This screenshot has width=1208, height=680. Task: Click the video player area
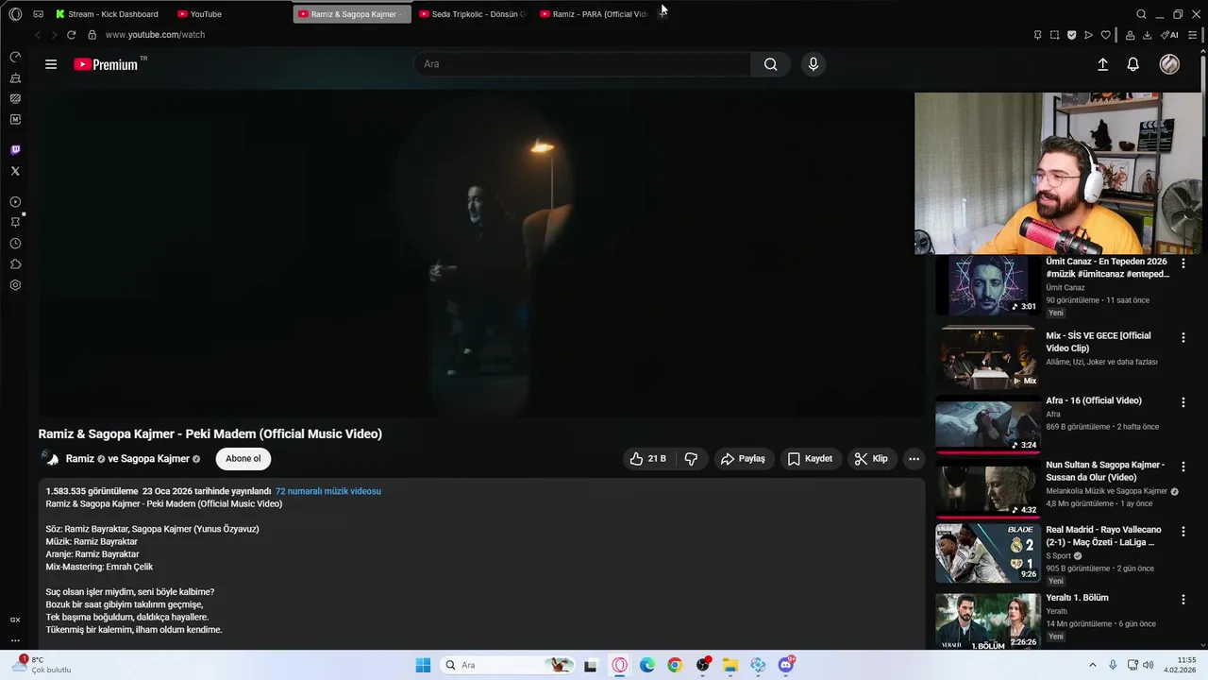pyautogui.click(x=481, y=255)
